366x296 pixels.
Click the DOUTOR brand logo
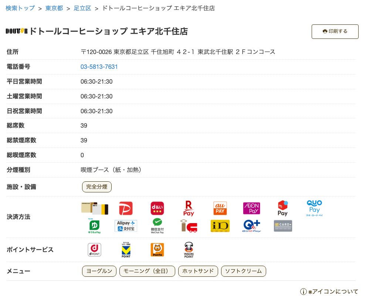17,31
